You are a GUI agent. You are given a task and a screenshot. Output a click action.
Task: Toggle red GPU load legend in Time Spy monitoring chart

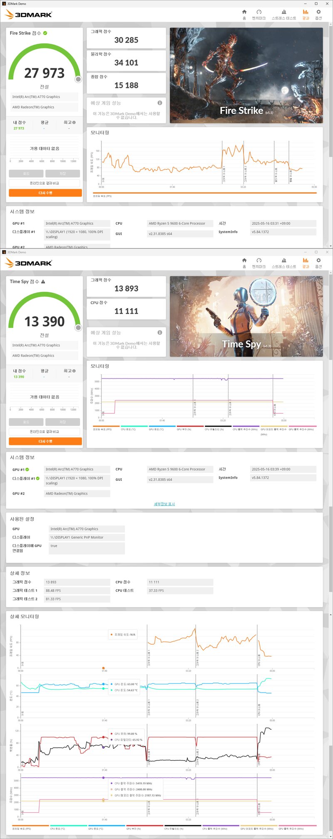click(x=190, y=428)
